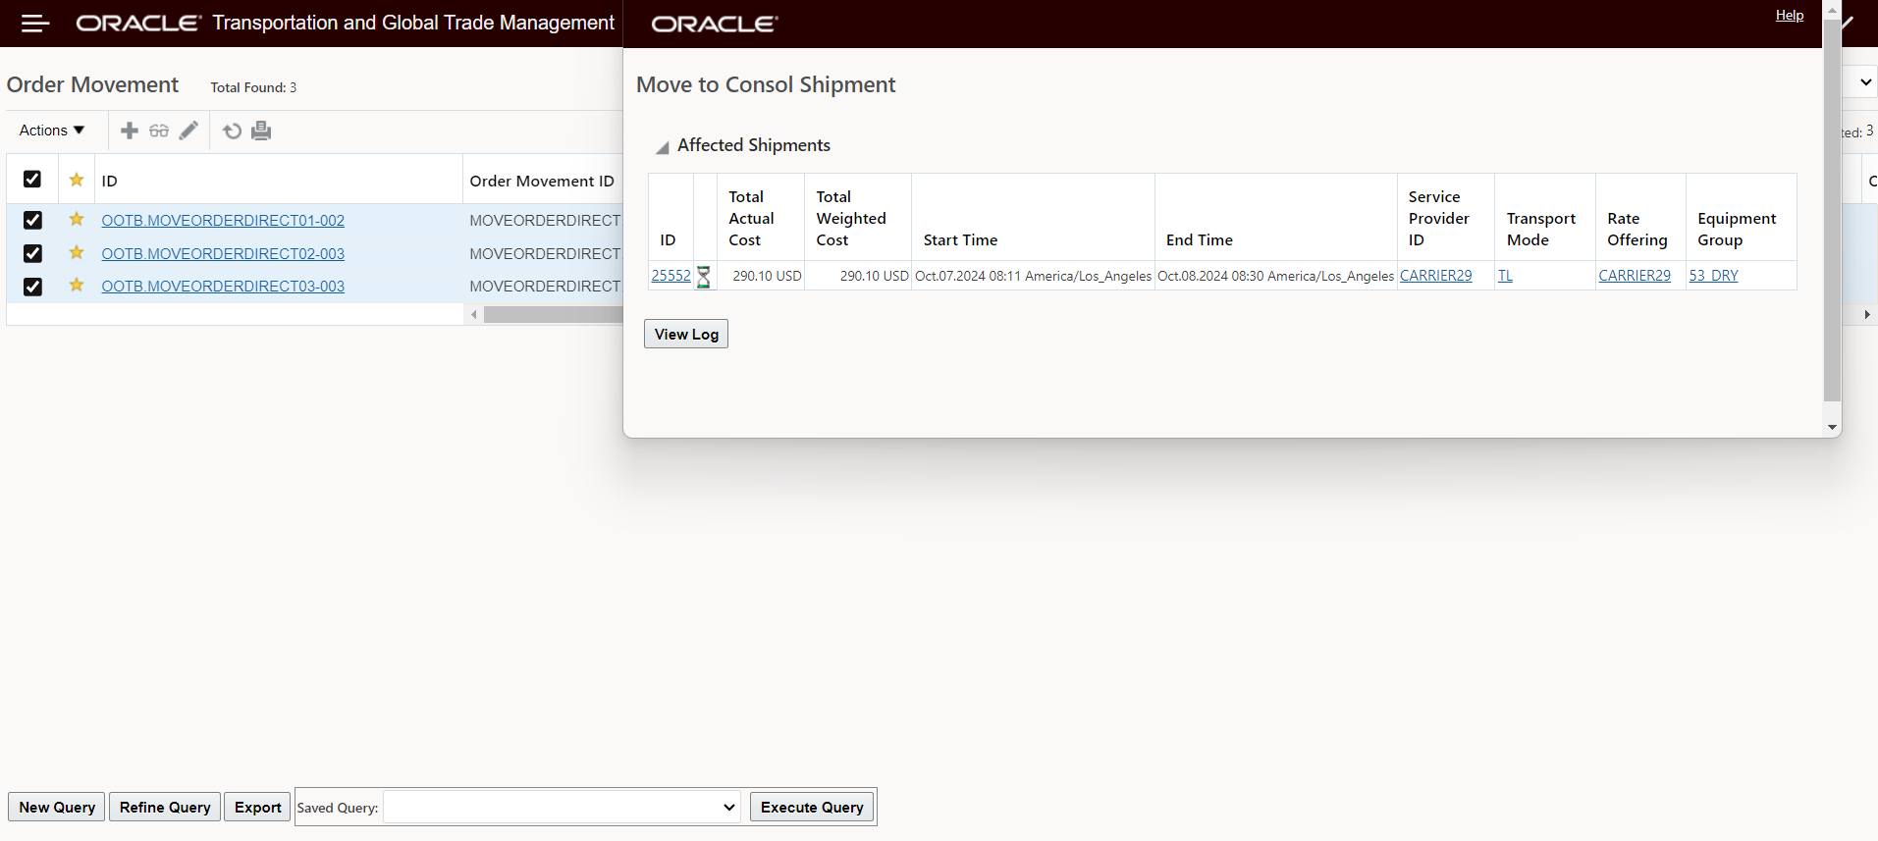The height and width of the screenshot is (841, 1878).
Task: Click hourglass icon next to shipment 25552
Action: (x=704, y=277)
